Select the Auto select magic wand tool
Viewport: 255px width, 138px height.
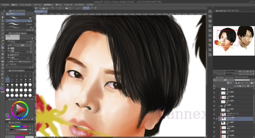[x=3, y=31]
